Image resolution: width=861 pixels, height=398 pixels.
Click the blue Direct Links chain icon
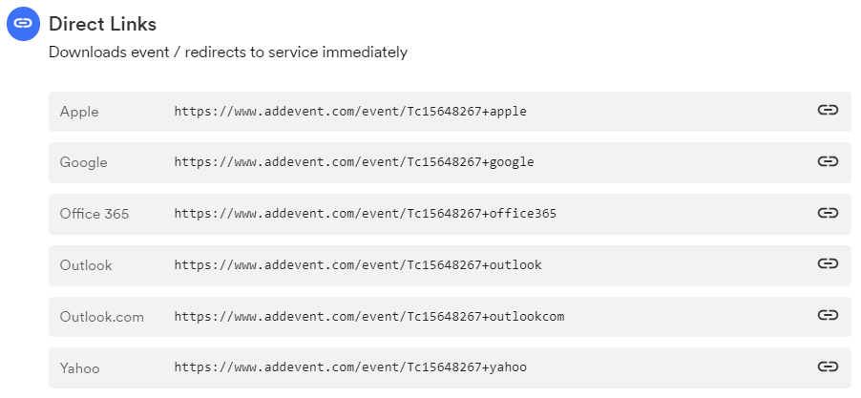coord(23,24)
